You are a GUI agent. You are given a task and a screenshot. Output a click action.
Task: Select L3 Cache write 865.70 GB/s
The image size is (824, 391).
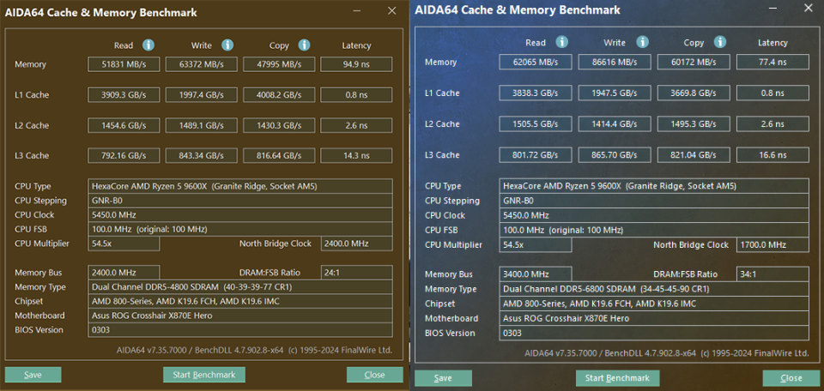(615, 155)
